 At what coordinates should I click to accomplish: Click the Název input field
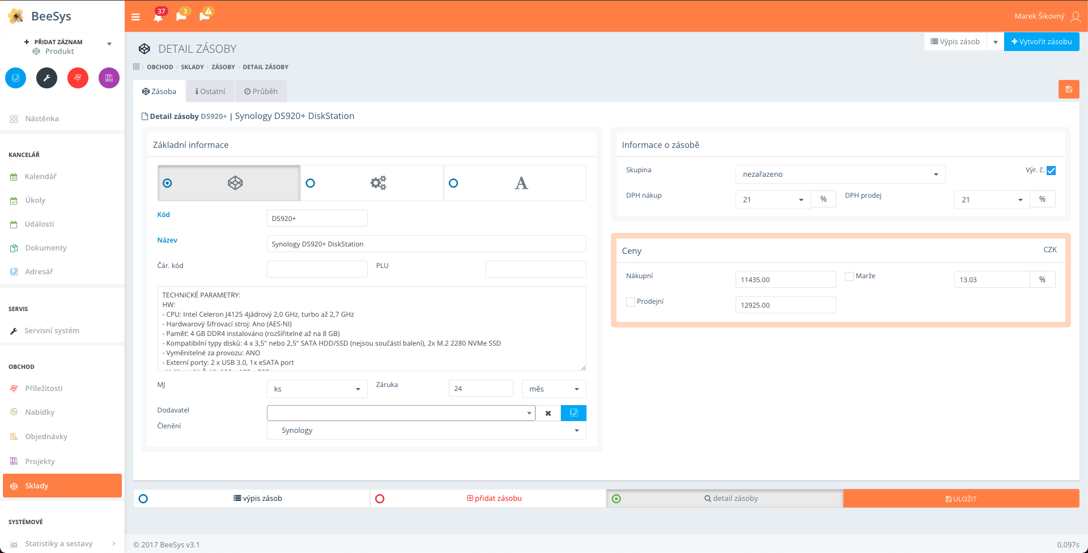(x=426, y=244)
